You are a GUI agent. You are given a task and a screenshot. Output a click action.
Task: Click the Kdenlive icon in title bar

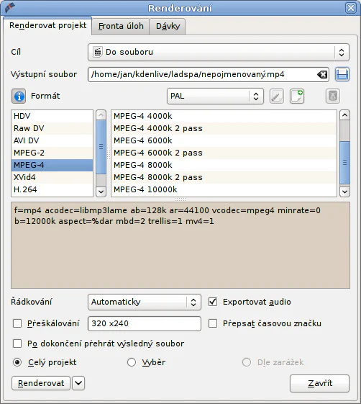pyautogui.click(x=10, y=8)
